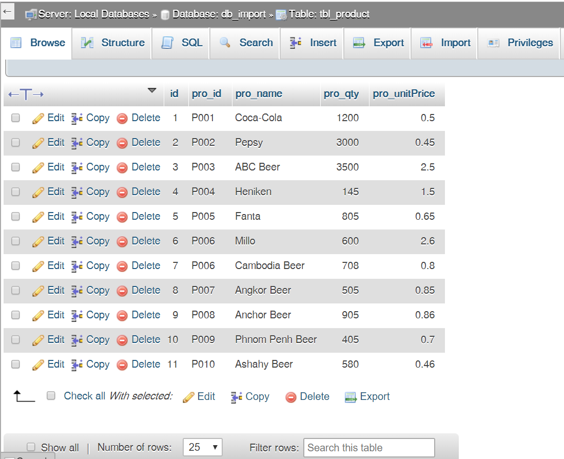Image resolution: width=564 pixels, height=459 pixels.
Task: Tick the checkbox for Coca-Cola row
Action: point(15,118)
